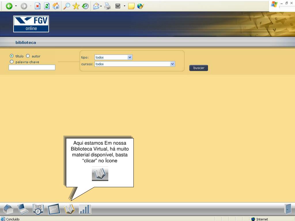Open browsing History clock icon

point(85,6)
